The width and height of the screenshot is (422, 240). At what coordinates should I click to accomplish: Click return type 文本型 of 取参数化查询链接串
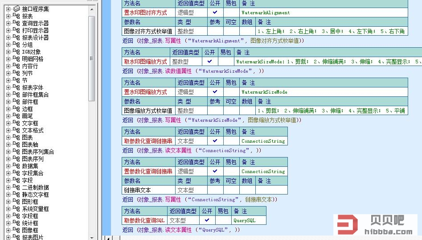pos(191,141)
